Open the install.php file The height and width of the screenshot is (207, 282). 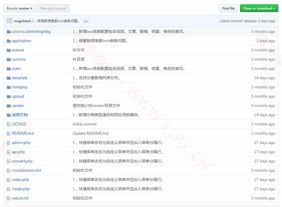pos(21,189)
